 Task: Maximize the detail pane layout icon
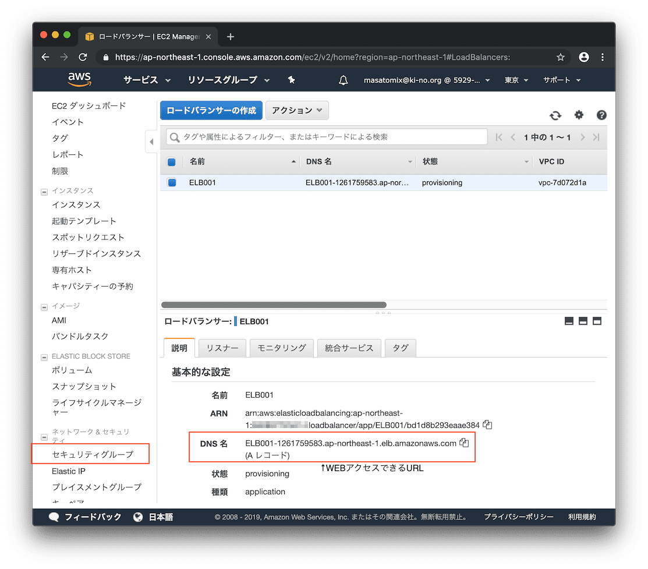[597, 321]
